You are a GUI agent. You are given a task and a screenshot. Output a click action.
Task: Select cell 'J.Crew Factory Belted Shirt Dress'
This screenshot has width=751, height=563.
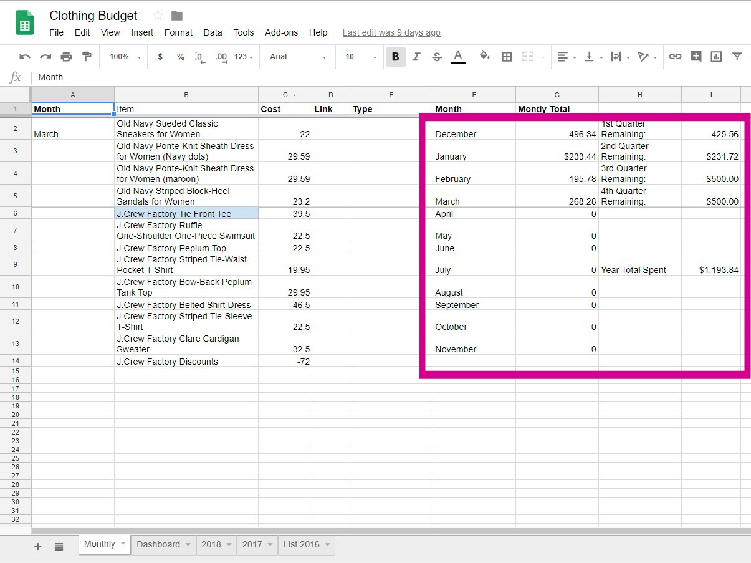(186, 304)
